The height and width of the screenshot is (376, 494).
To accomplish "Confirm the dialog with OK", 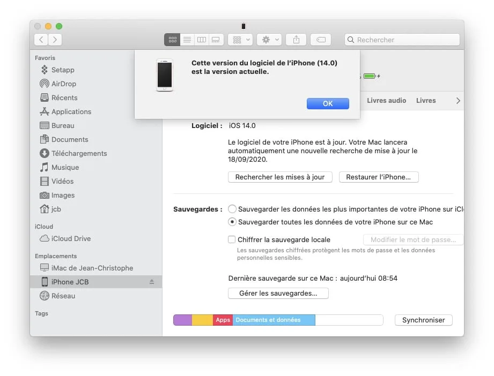I will click(x=328, y=103).
